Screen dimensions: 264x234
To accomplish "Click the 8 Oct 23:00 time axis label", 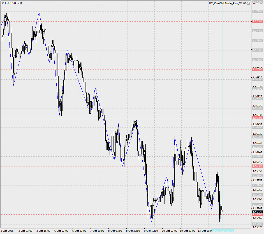I will (x=133, y=231).
